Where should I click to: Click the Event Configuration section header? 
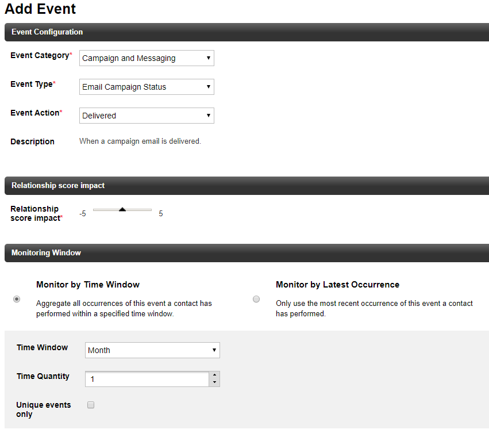click(x=47, y=32)
